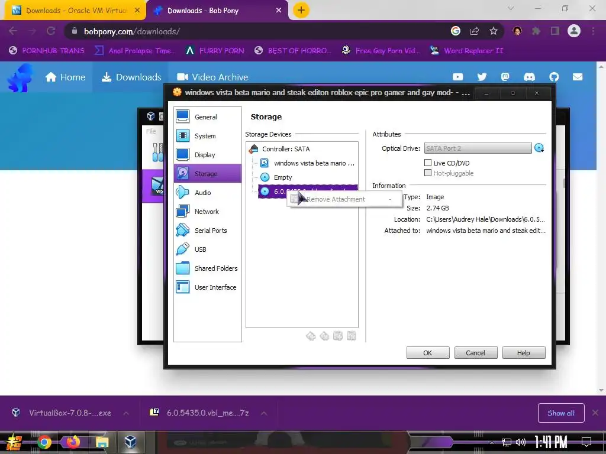Open a new browser tab
The width and height of the screenshot is (606, 454).
(x=301, y=11)
